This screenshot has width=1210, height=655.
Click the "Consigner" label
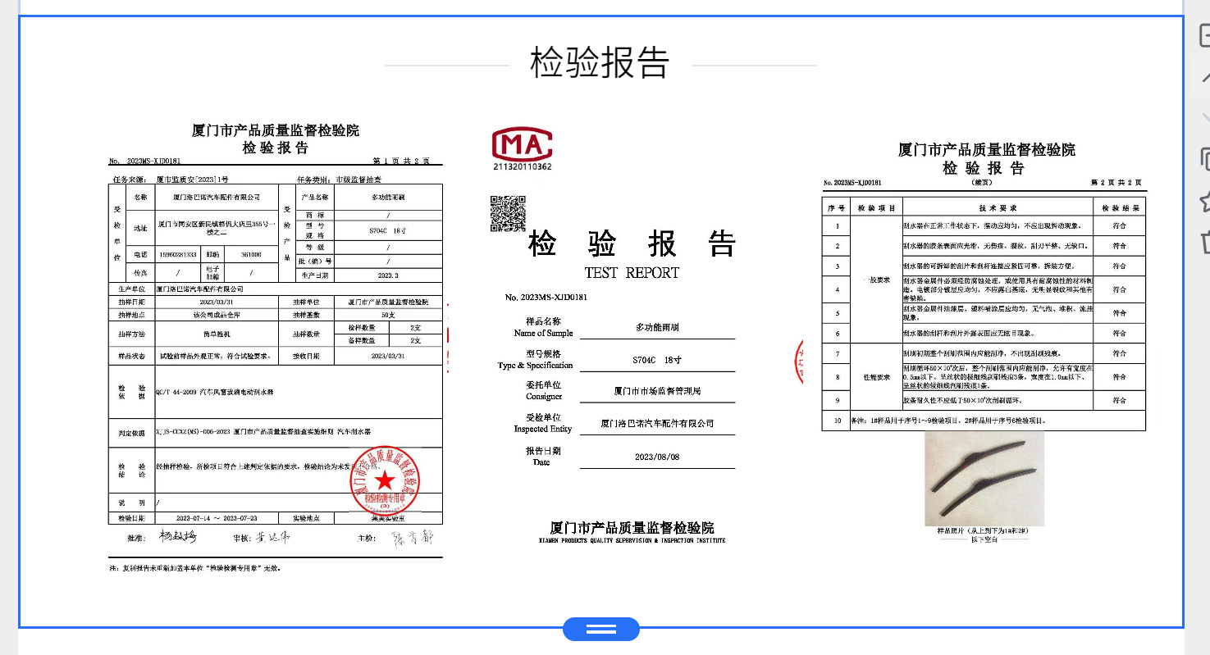click(544, 397)
